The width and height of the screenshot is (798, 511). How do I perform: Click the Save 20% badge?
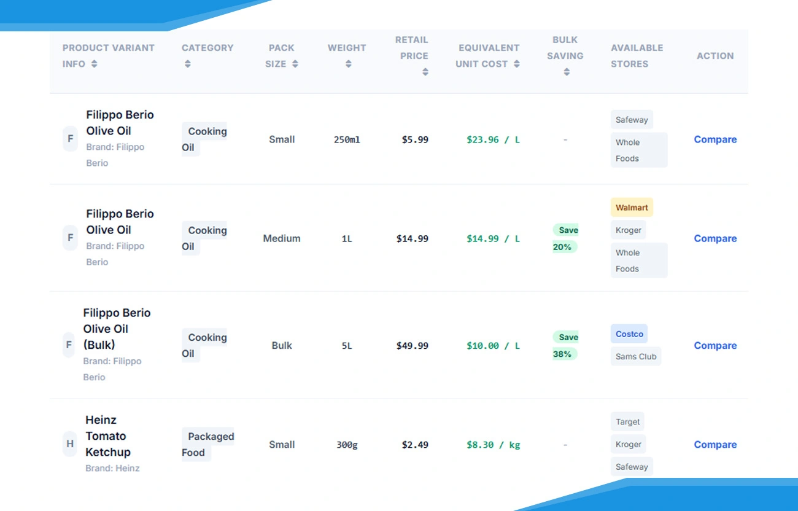[x=565, y=238]
